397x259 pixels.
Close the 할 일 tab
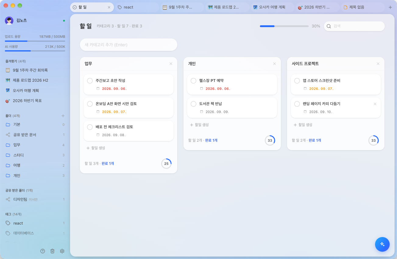[109, 7]
